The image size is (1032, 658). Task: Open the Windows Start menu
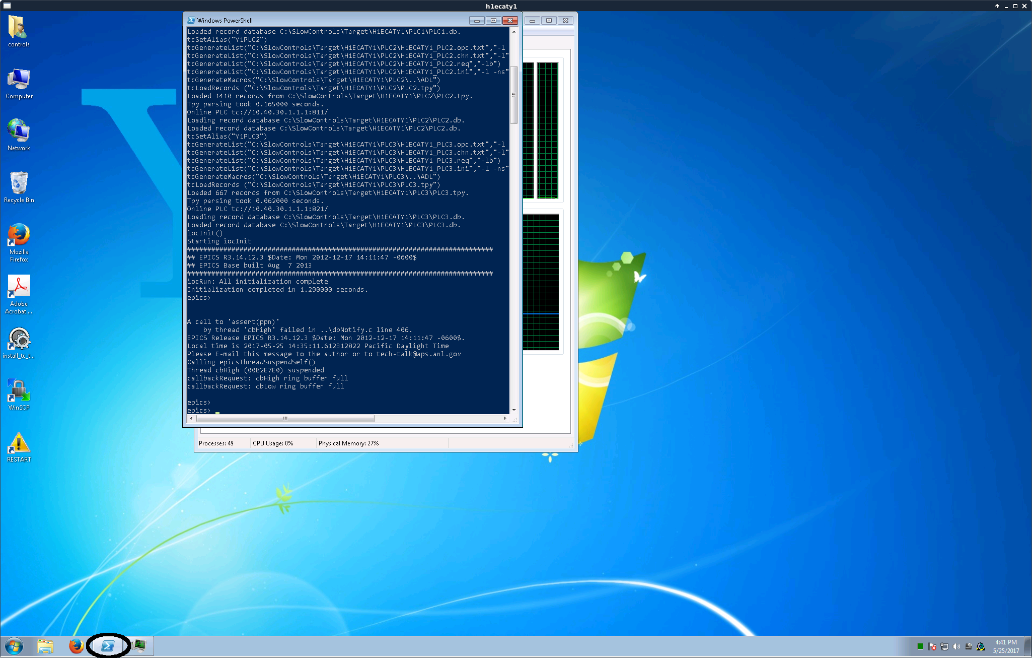point(14,646)
